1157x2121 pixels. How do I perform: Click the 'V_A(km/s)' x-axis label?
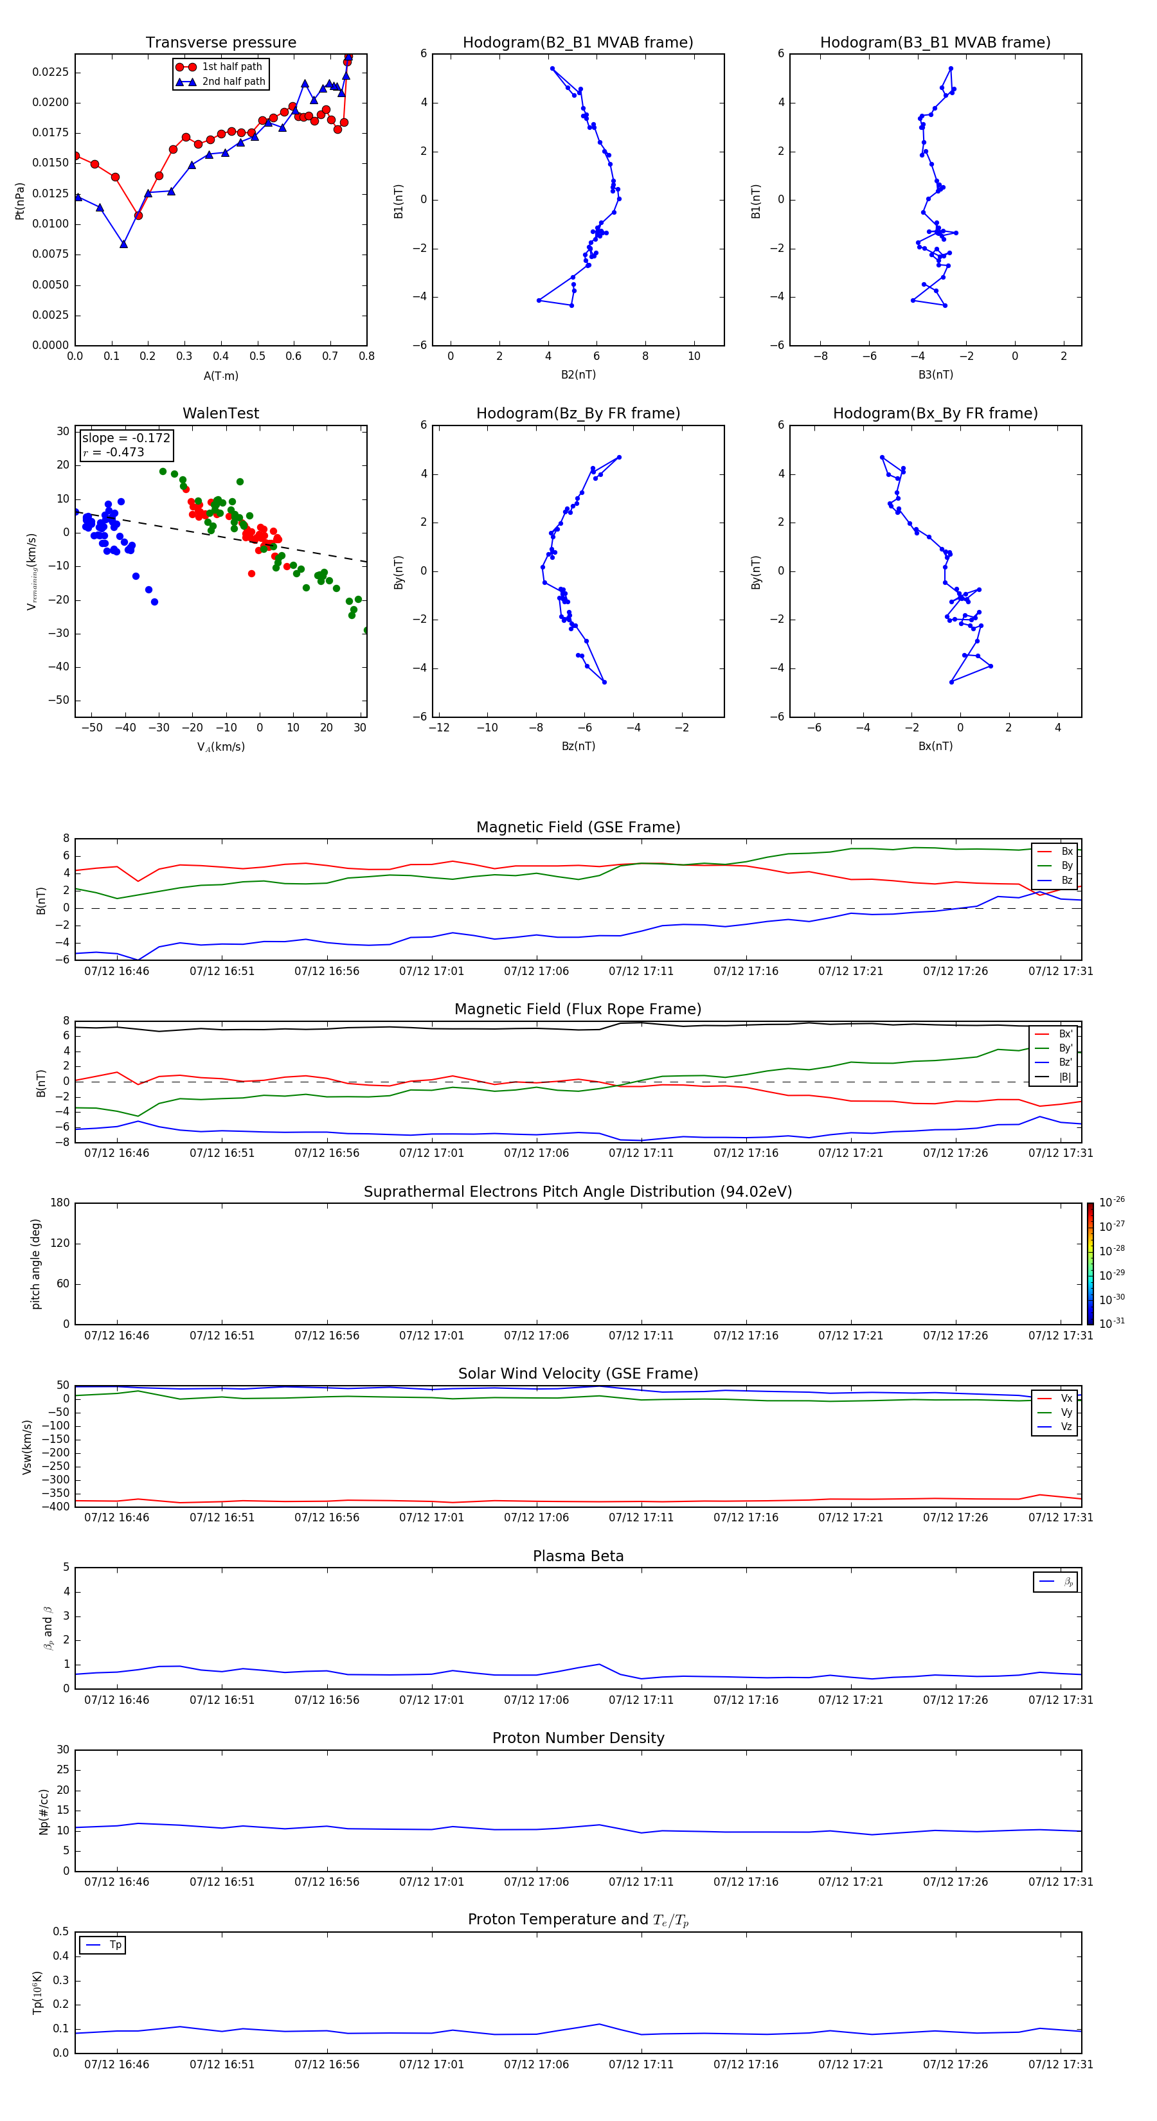click(220, 747)
